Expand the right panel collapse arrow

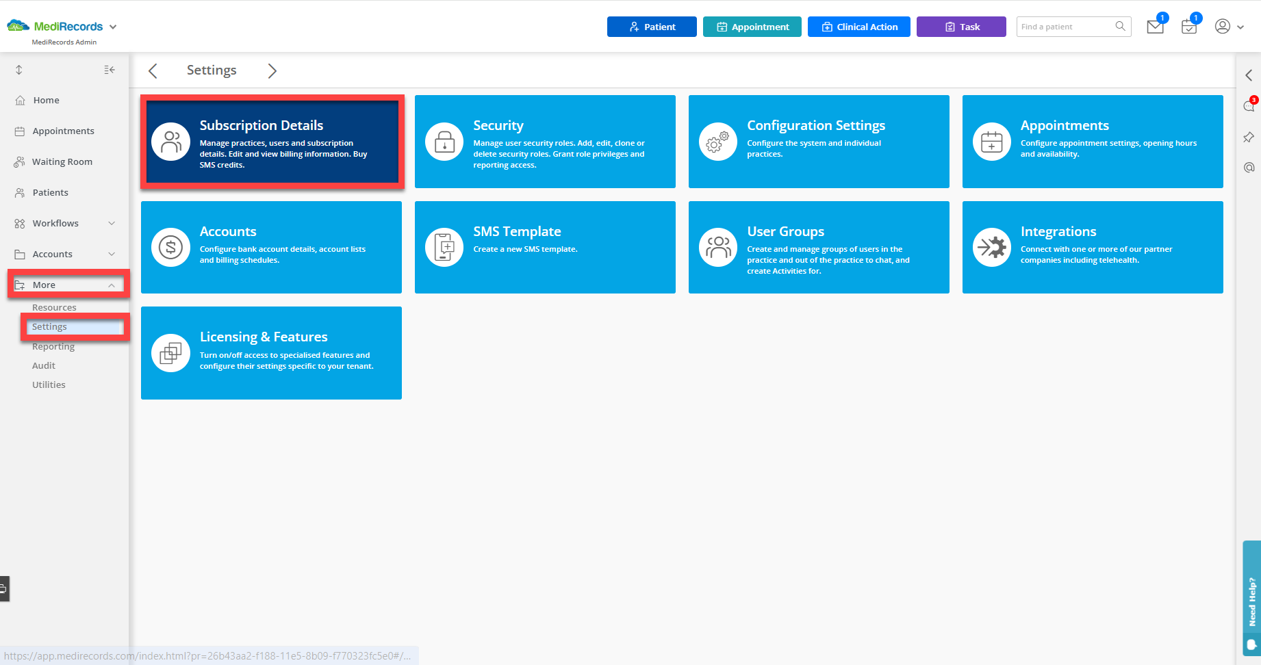click(1249, 75)
